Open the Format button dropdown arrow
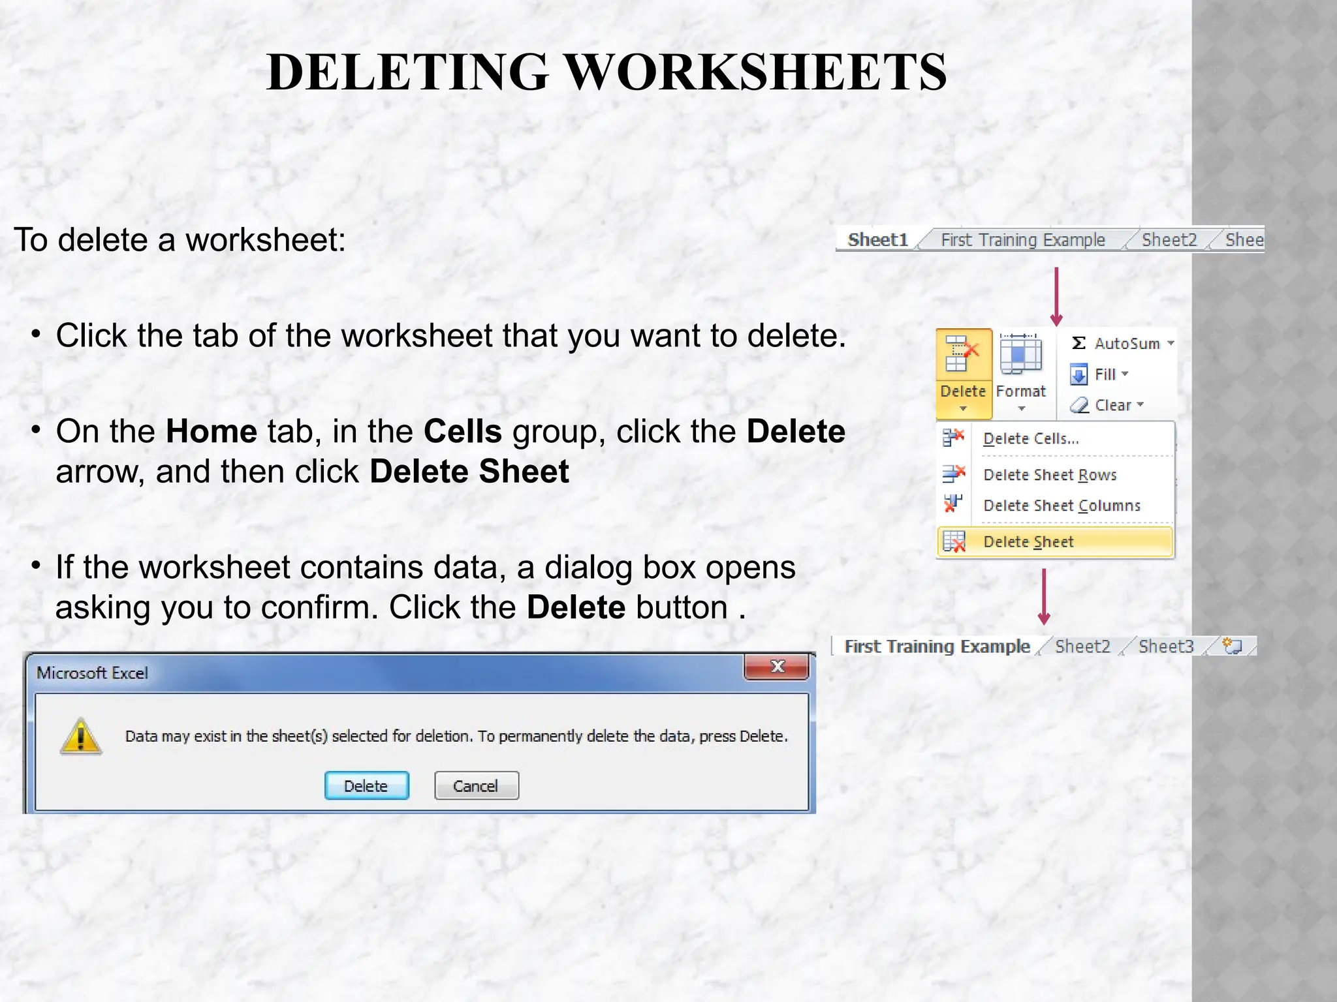This screenshot has width=1337, height=1002. (x=1022, y=409)
